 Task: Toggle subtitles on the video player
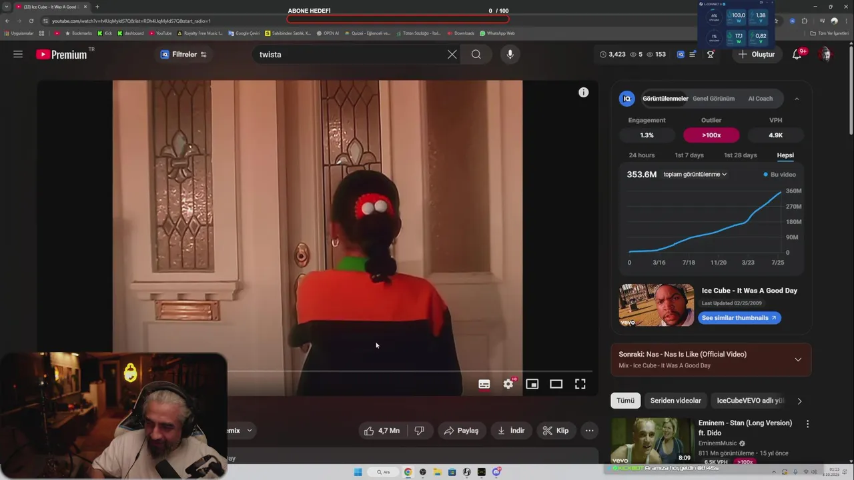(x=484, y=384)
